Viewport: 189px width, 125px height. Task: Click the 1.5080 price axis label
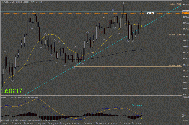186,83
